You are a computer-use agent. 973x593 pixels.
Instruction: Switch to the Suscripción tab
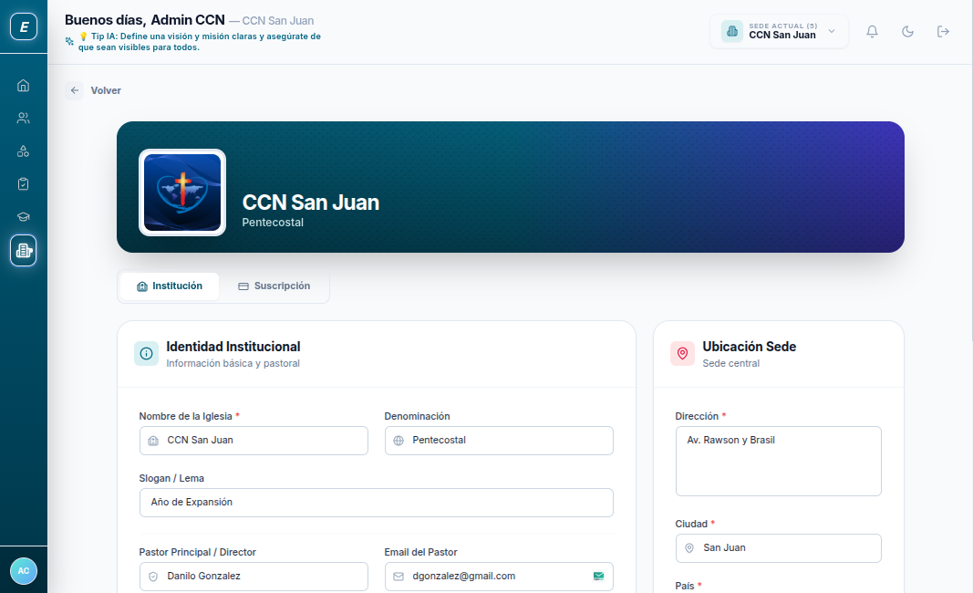pos(274,286)
